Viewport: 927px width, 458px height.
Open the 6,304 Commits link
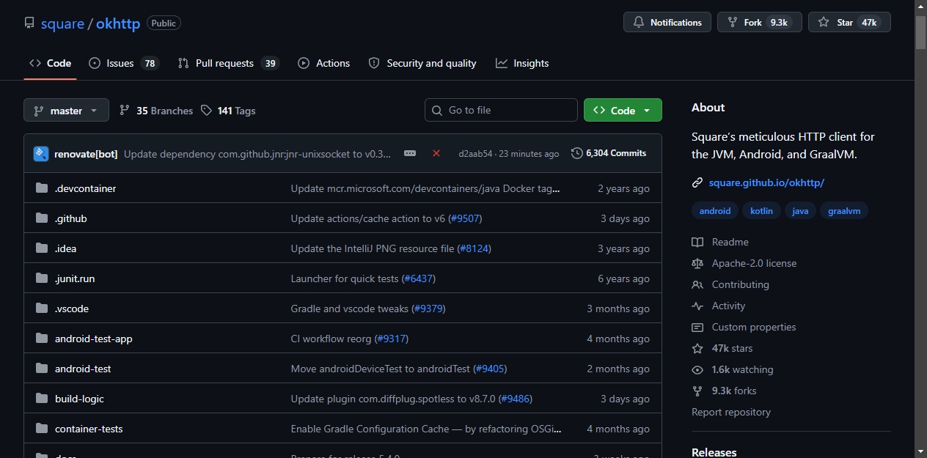(x=609, y=153)
